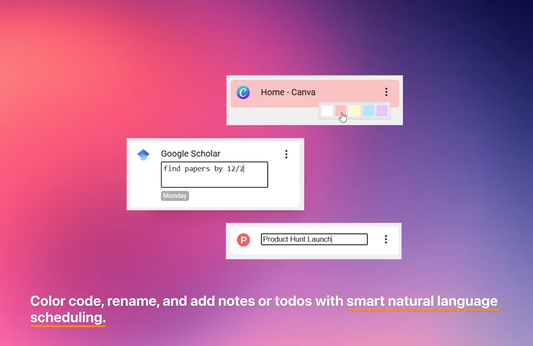Click the underlined "scheduling." text
The height and width of the screenshot is (346, 533).
pyautogui.click(x=68, y=317)
